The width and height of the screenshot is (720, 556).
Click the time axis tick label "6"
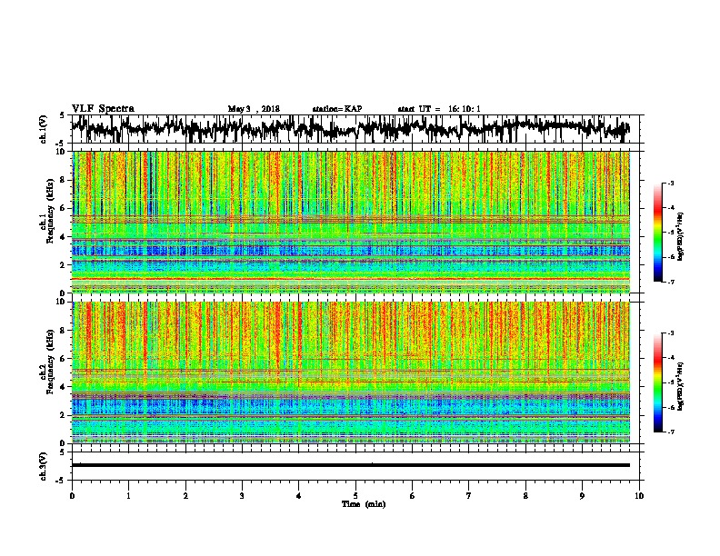click(412, 496)
